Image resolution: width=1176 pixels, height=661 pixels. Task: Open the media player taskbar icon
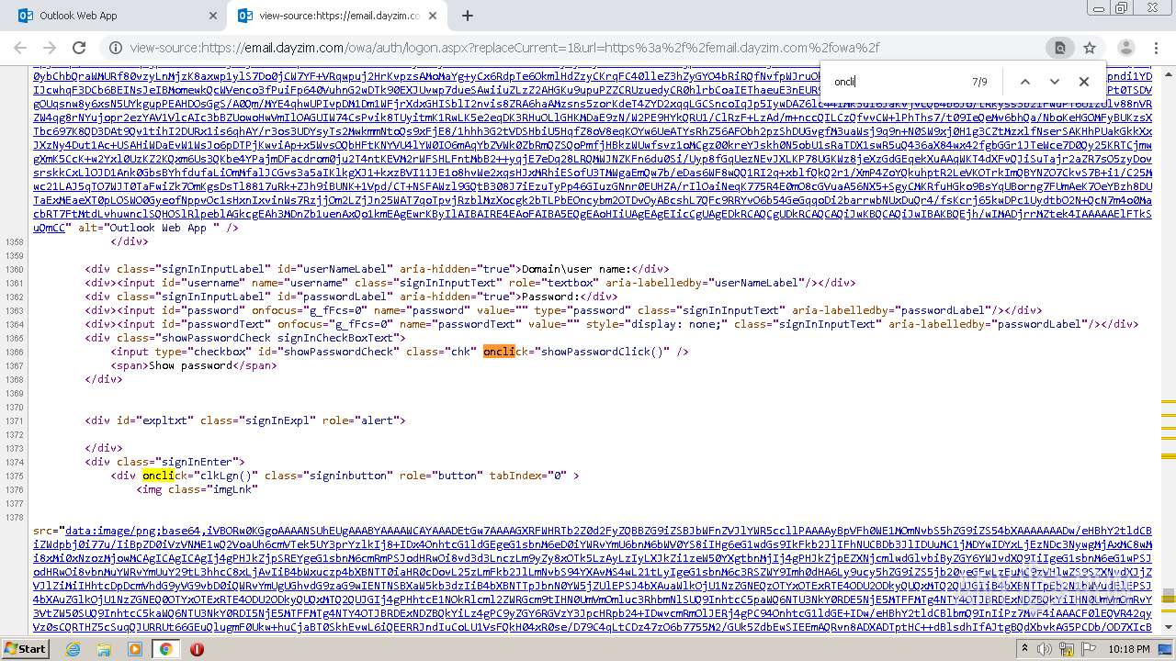point(135,649)
